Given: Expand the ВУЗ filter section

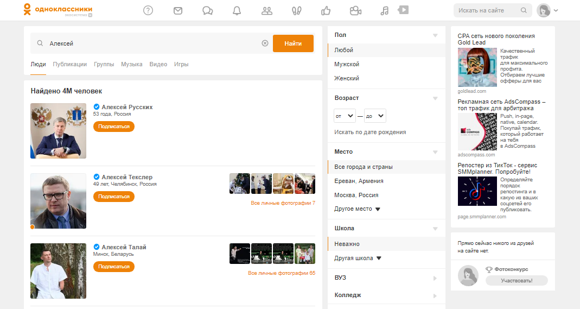Looking at the screenshot, I should click(386, 278).
